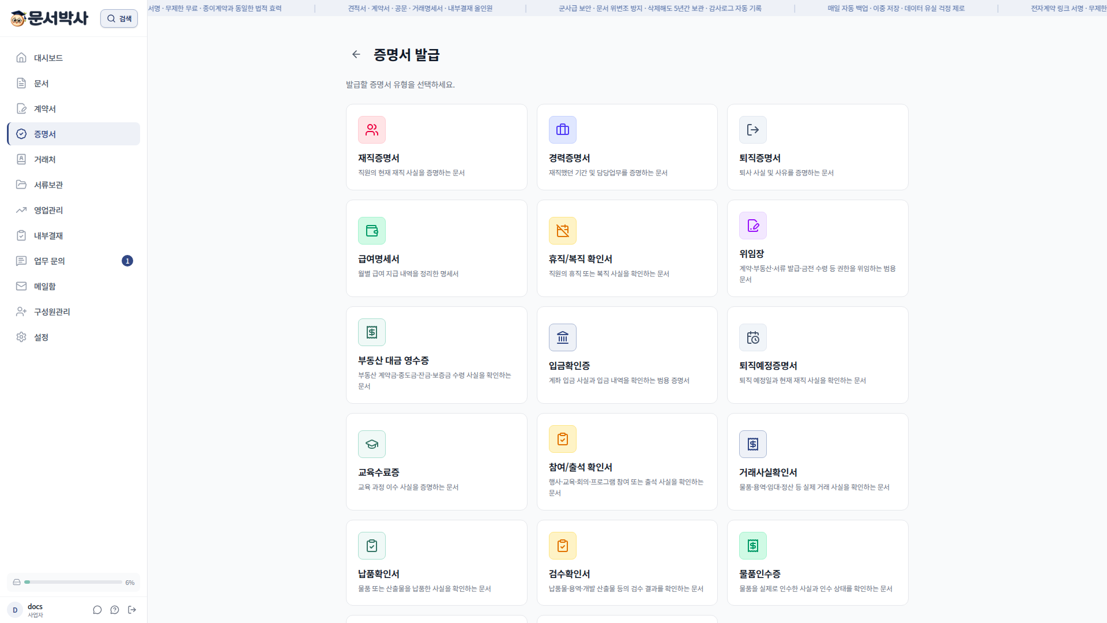Select the 입금확인증 bank icon
This screenshot has width=1107, height=623.
coord(563,337)
